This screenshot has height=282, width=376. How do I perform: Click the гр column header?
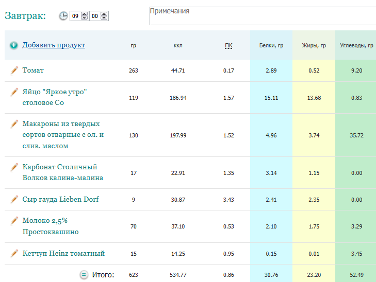coord(133,45)
